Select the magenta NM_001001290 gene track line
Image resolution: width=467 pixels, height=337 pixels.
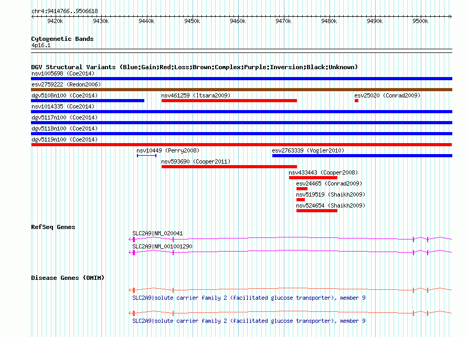290,252
